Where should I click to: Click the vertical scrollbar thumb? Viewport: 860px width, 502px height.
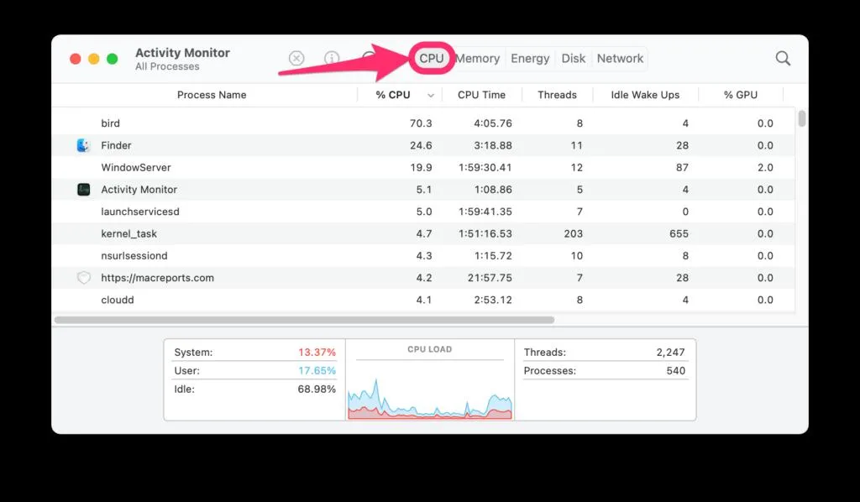tap(802, 119)
